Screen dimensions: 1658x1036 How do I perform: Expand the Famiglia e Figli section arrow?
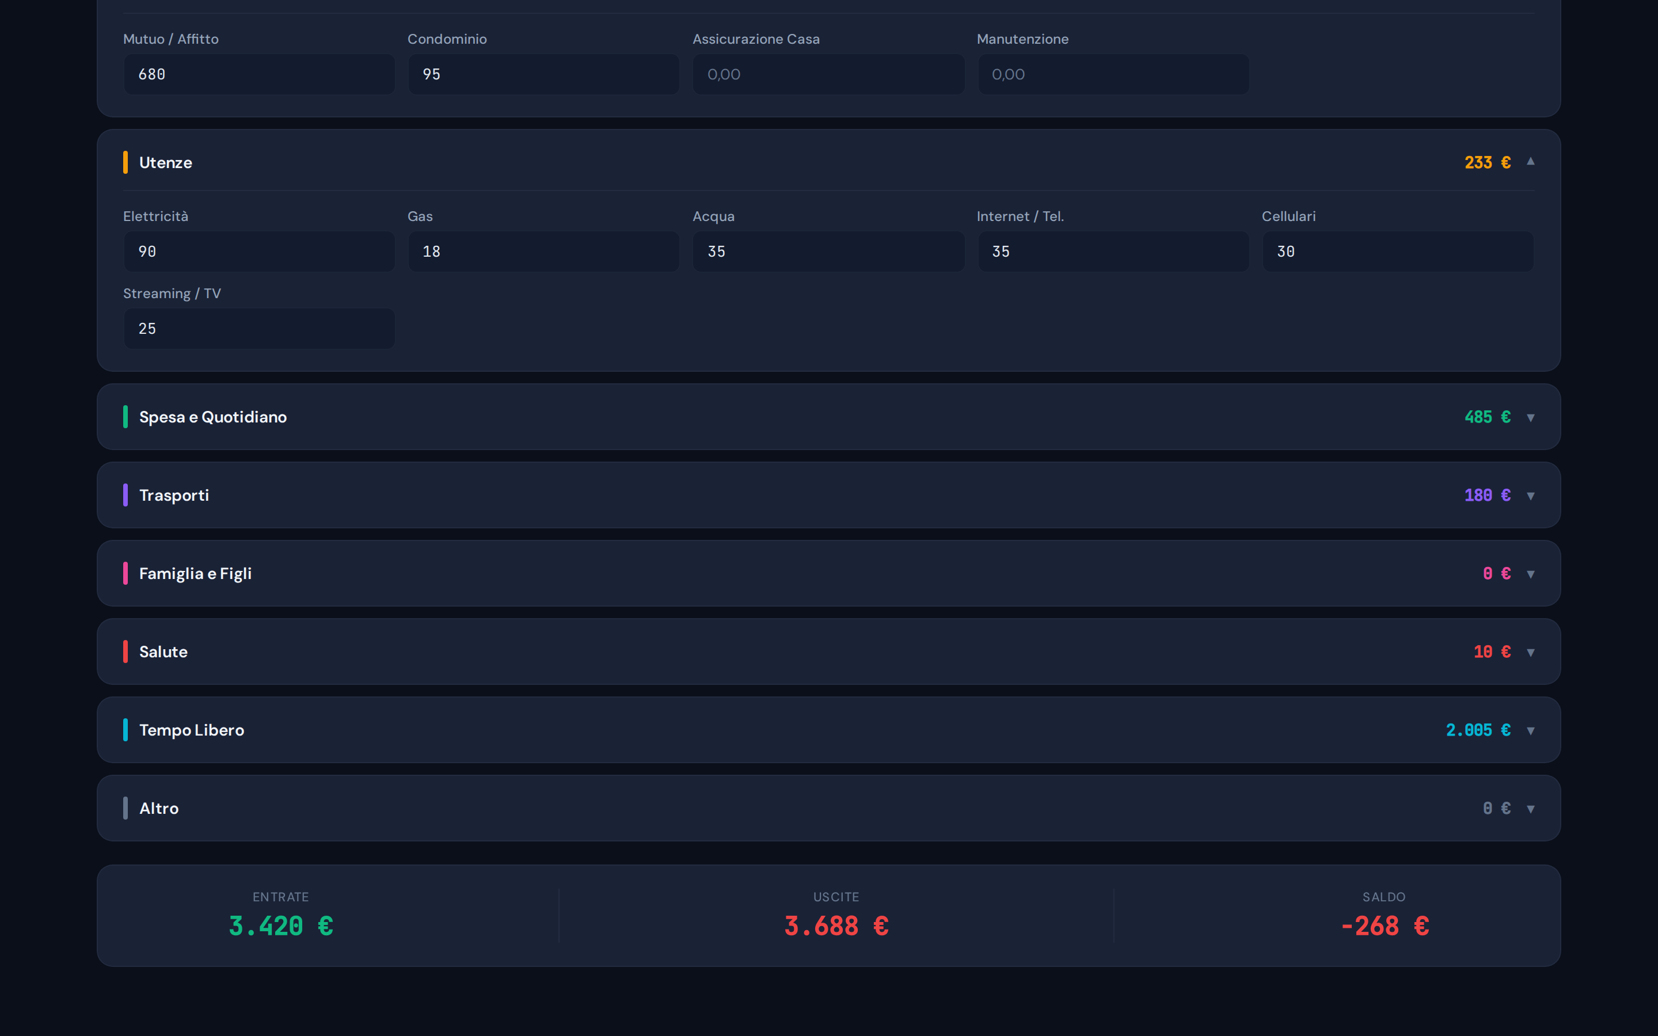coord(1530,573)
